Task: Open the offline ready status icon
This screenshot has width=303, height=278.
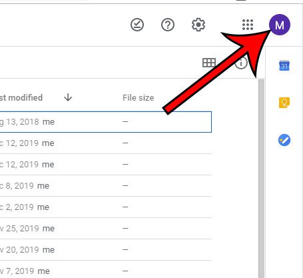Action: 137,25
